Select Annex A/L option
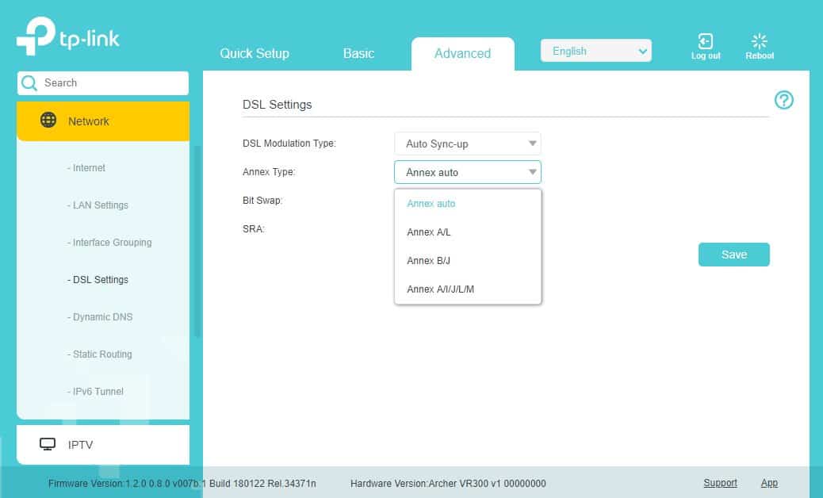 pyautogui.click(x=429, y=232)
